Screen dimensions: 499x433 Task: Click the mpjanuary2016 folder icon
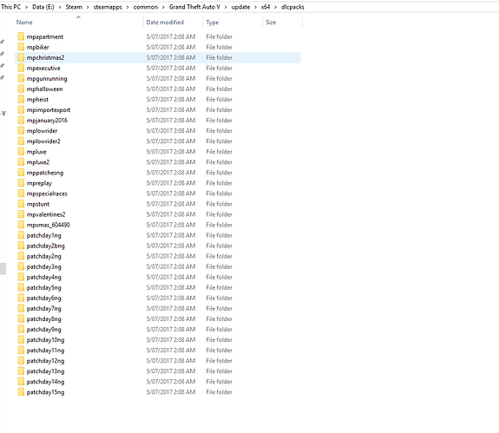pyautogui.click(x=21, y=121)
